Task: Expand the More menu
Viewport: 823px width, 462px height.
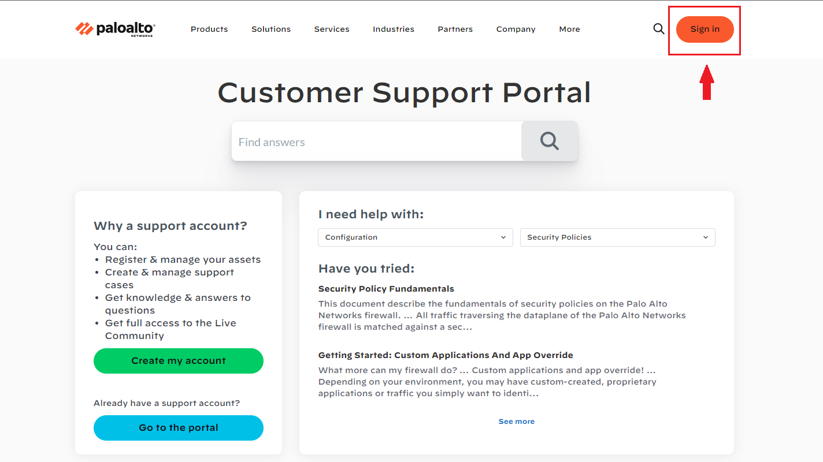Action: click(x=569, y=29)
